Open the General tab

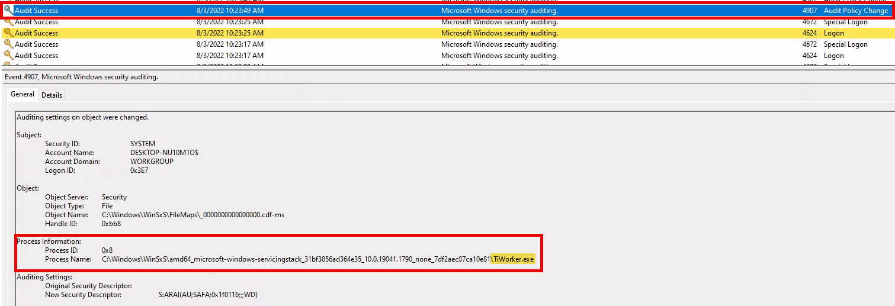click(x=23, y=95)
